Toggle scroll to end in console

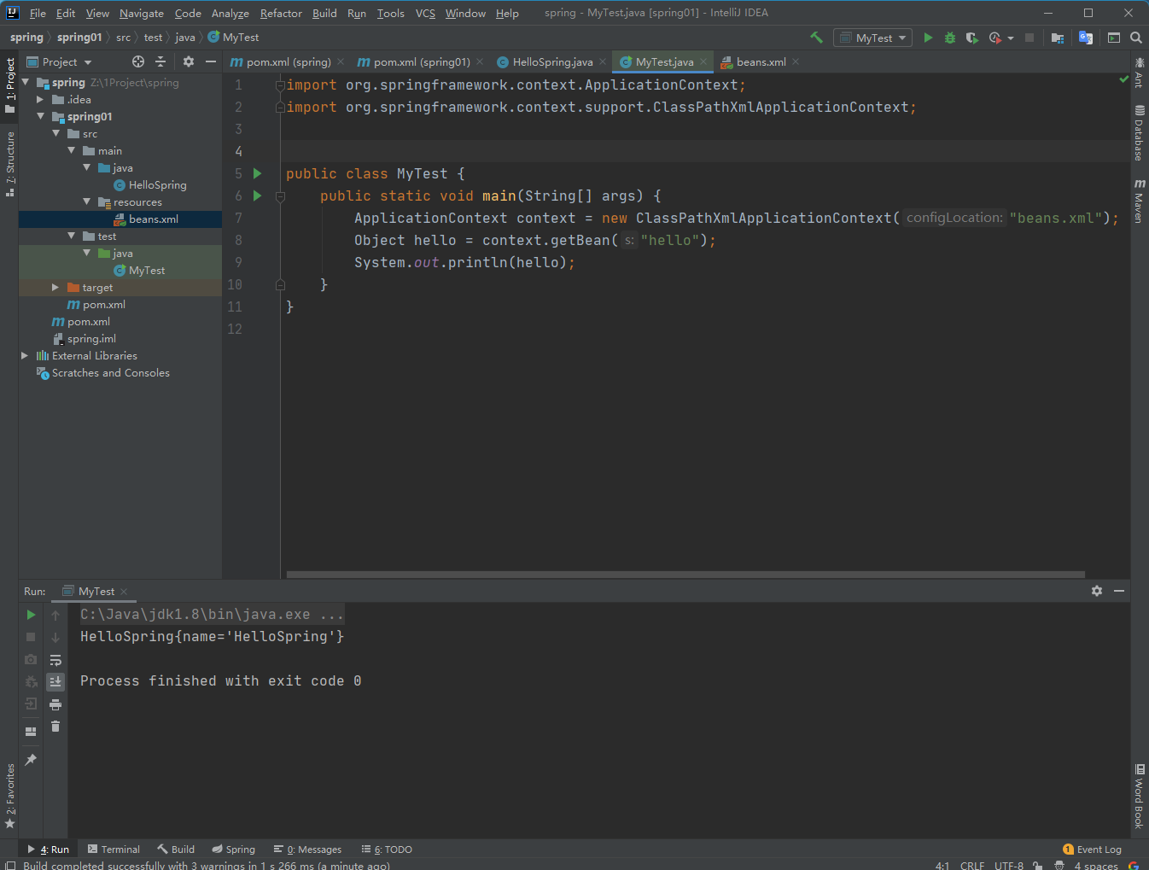55,681
